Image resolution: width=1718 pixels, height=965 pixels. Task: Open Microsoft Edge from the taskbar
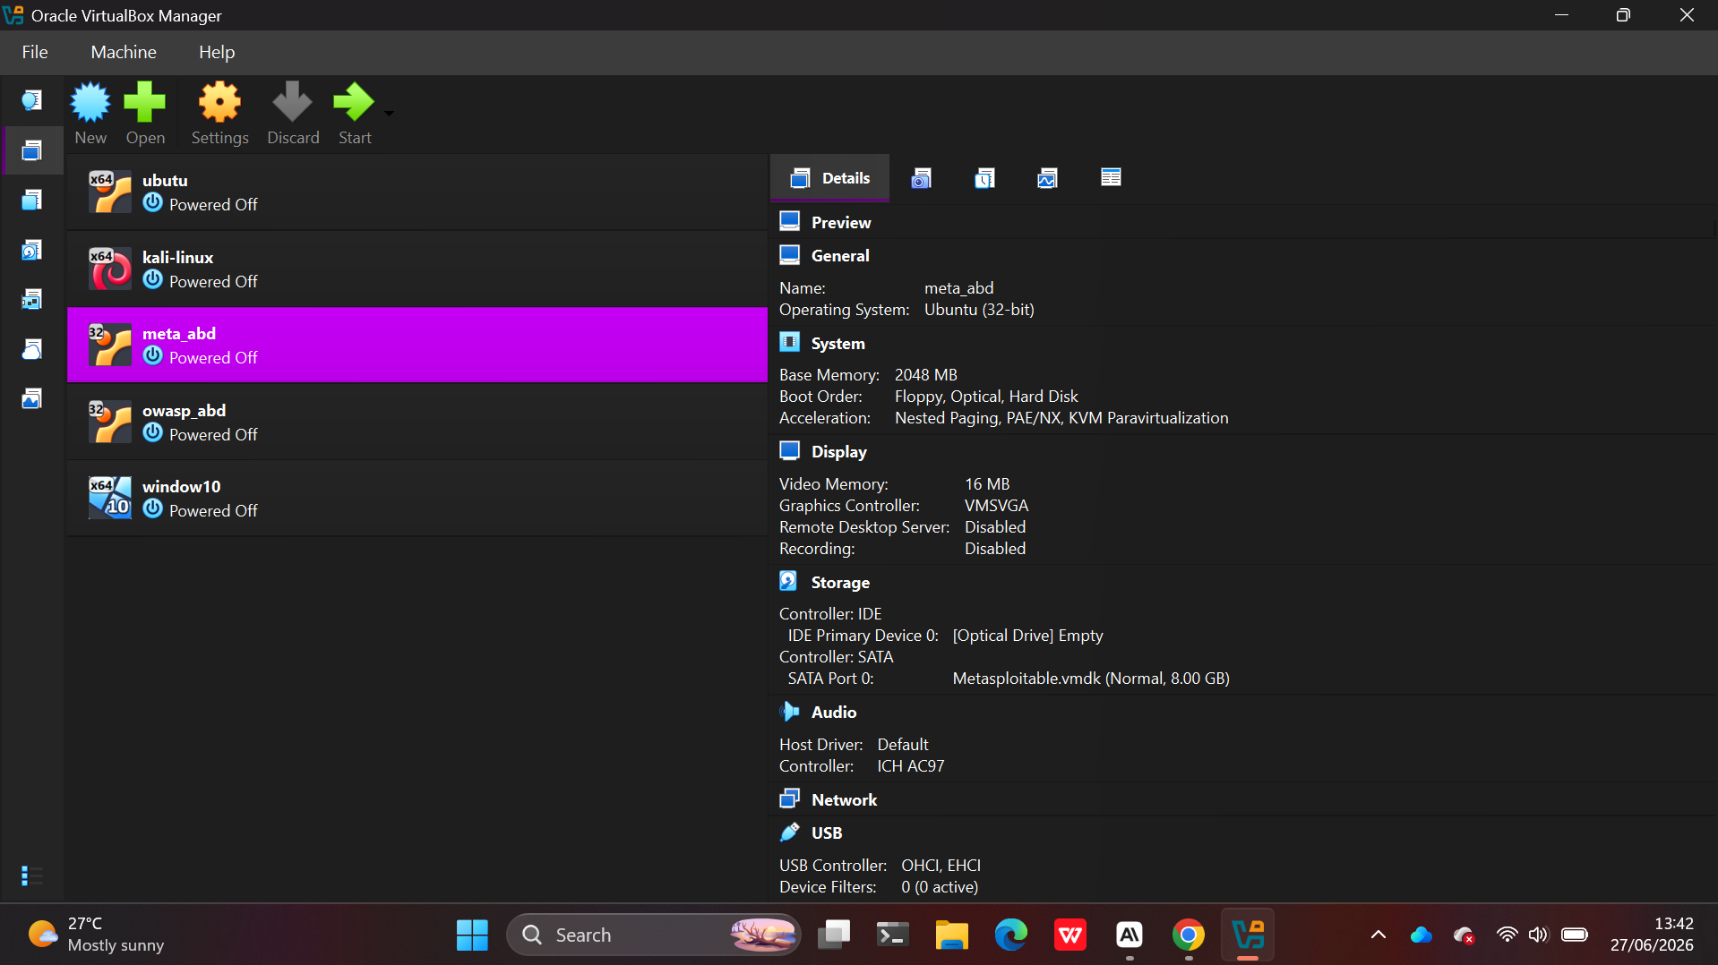click(1010, 935)
